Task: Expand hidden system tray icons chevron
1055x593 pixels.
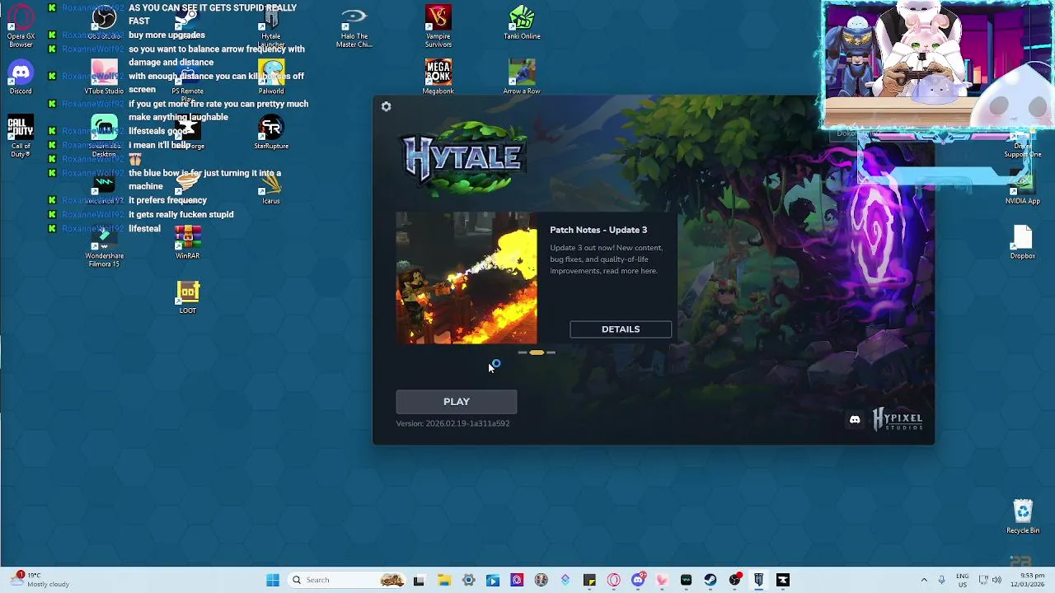Action: (x=924, y=580)
